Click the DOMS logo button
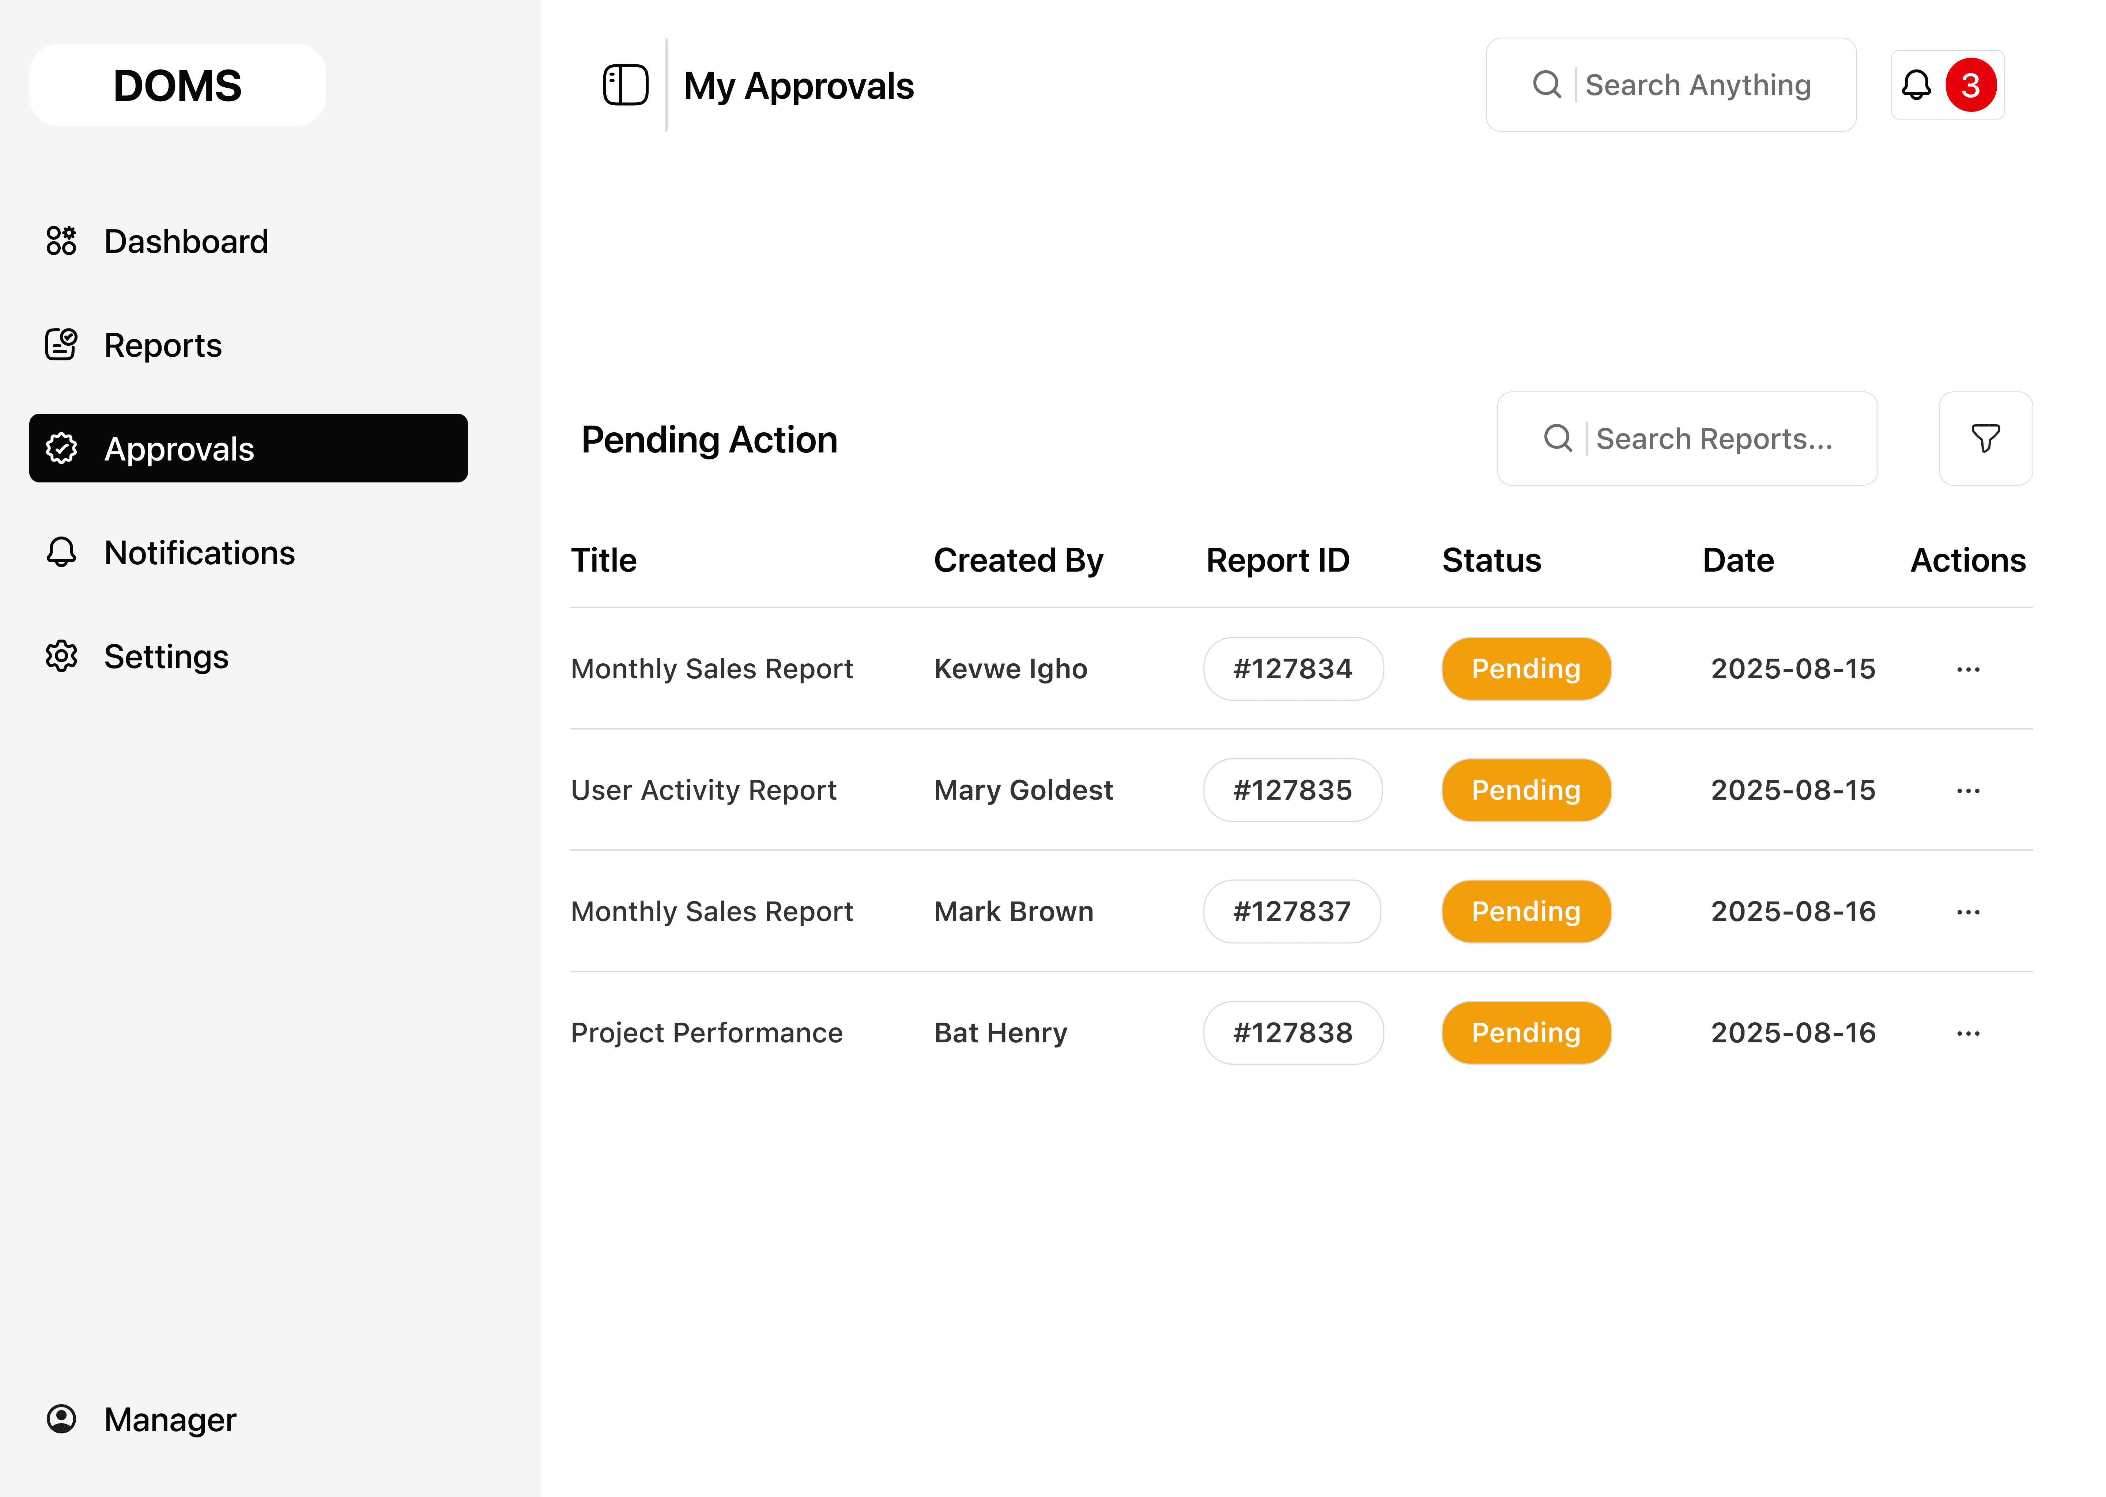The height and width of the screenshot is (1497, 2106). [177, 85]
